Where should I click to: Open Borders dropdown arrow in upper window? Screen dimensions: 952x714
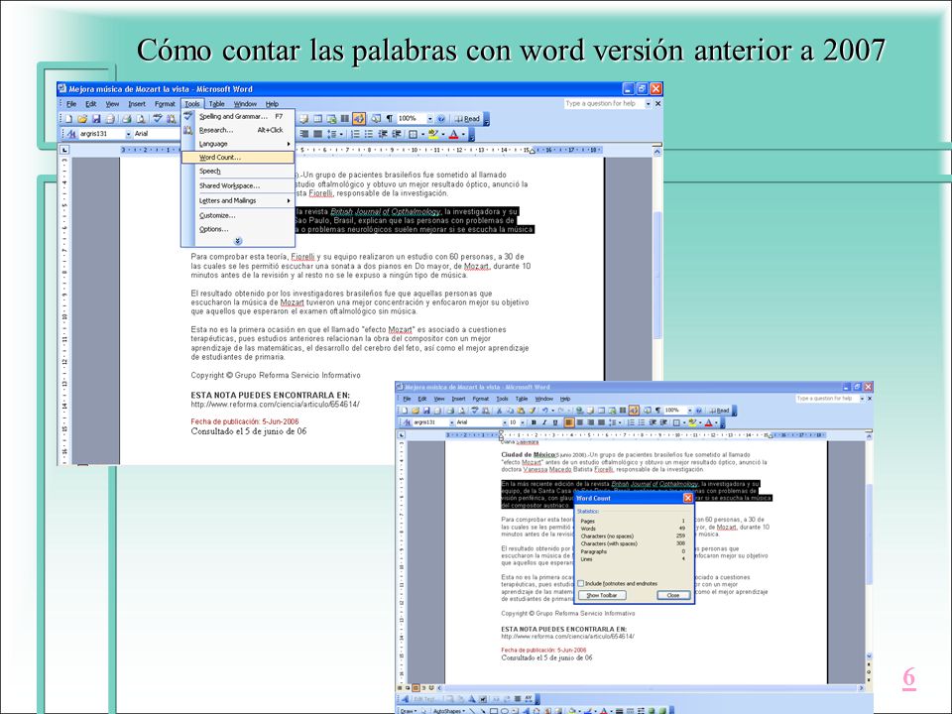(423, 134)
